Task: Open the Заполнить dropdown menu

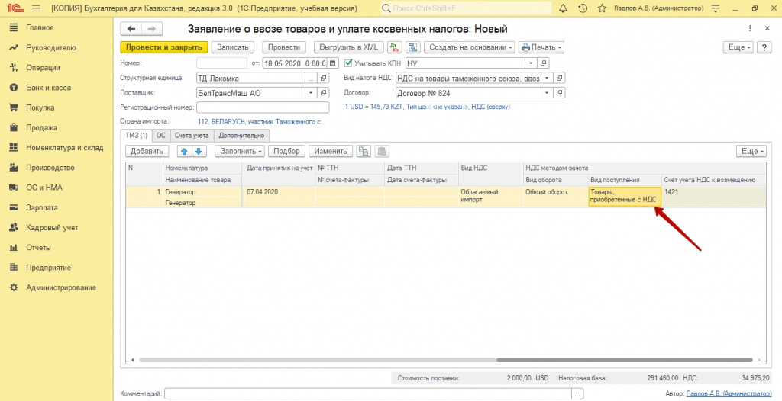Action: tap(239, 151)
